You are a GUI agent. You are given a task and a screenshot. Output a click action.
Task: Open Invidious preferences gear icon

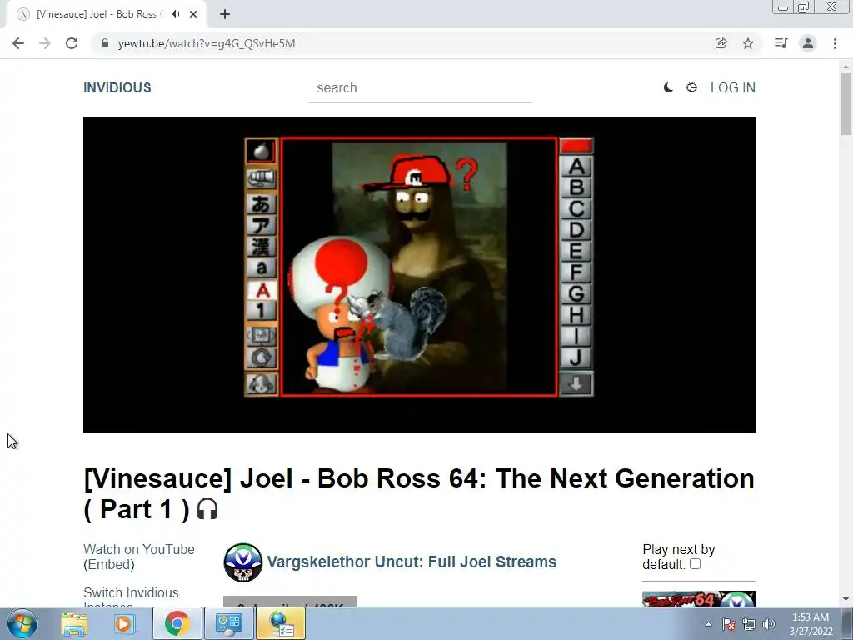click(x=691, y=87)
